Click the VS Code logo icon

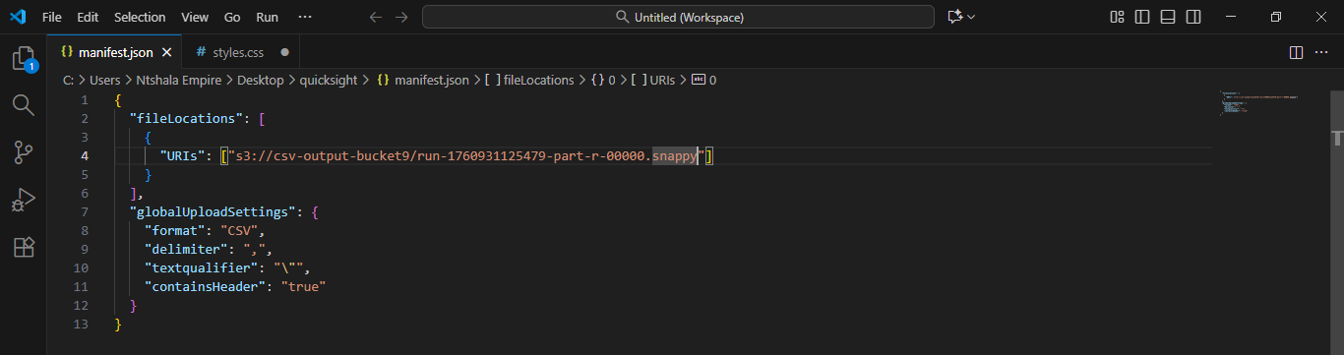point(18,17)
